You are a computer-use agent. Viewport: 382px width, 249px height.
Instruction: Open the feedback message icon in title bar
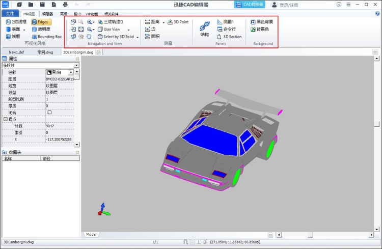[339, 5]
